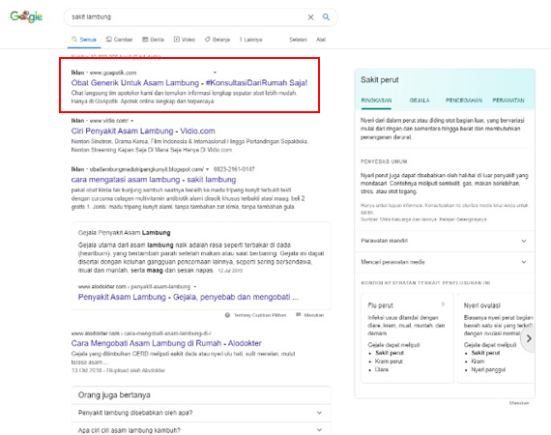This screenshot has height=435, width=551.
Task: Open Setelan settings link
Action: 298,40
